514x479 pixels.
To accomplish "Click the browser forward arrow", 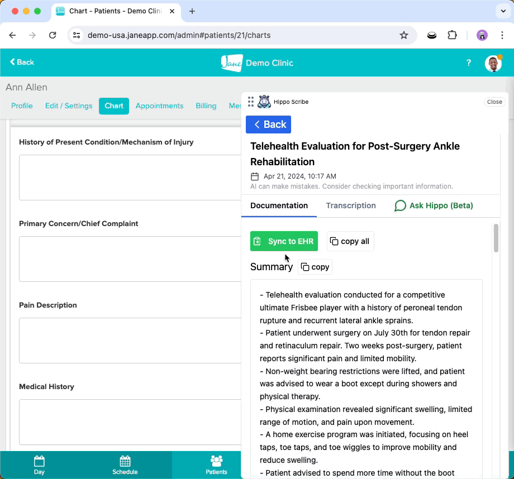I will click(32, 35).
